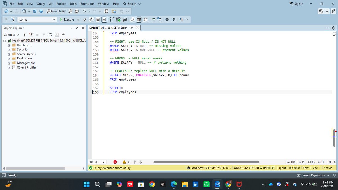The width and height of the screenshot is (338, 190).
Task: Click Comment Out Selected Lines icon
Action: click(153, 19)
